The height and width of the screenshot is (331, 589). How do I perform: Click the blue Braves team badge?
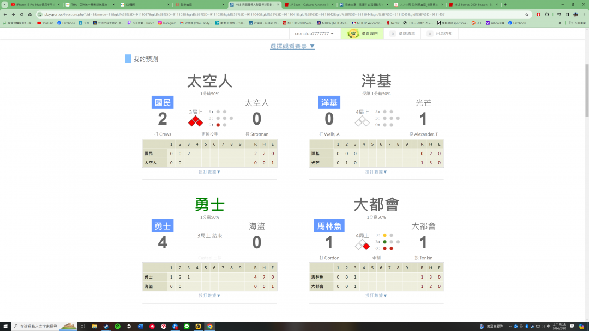click(163, 226)
